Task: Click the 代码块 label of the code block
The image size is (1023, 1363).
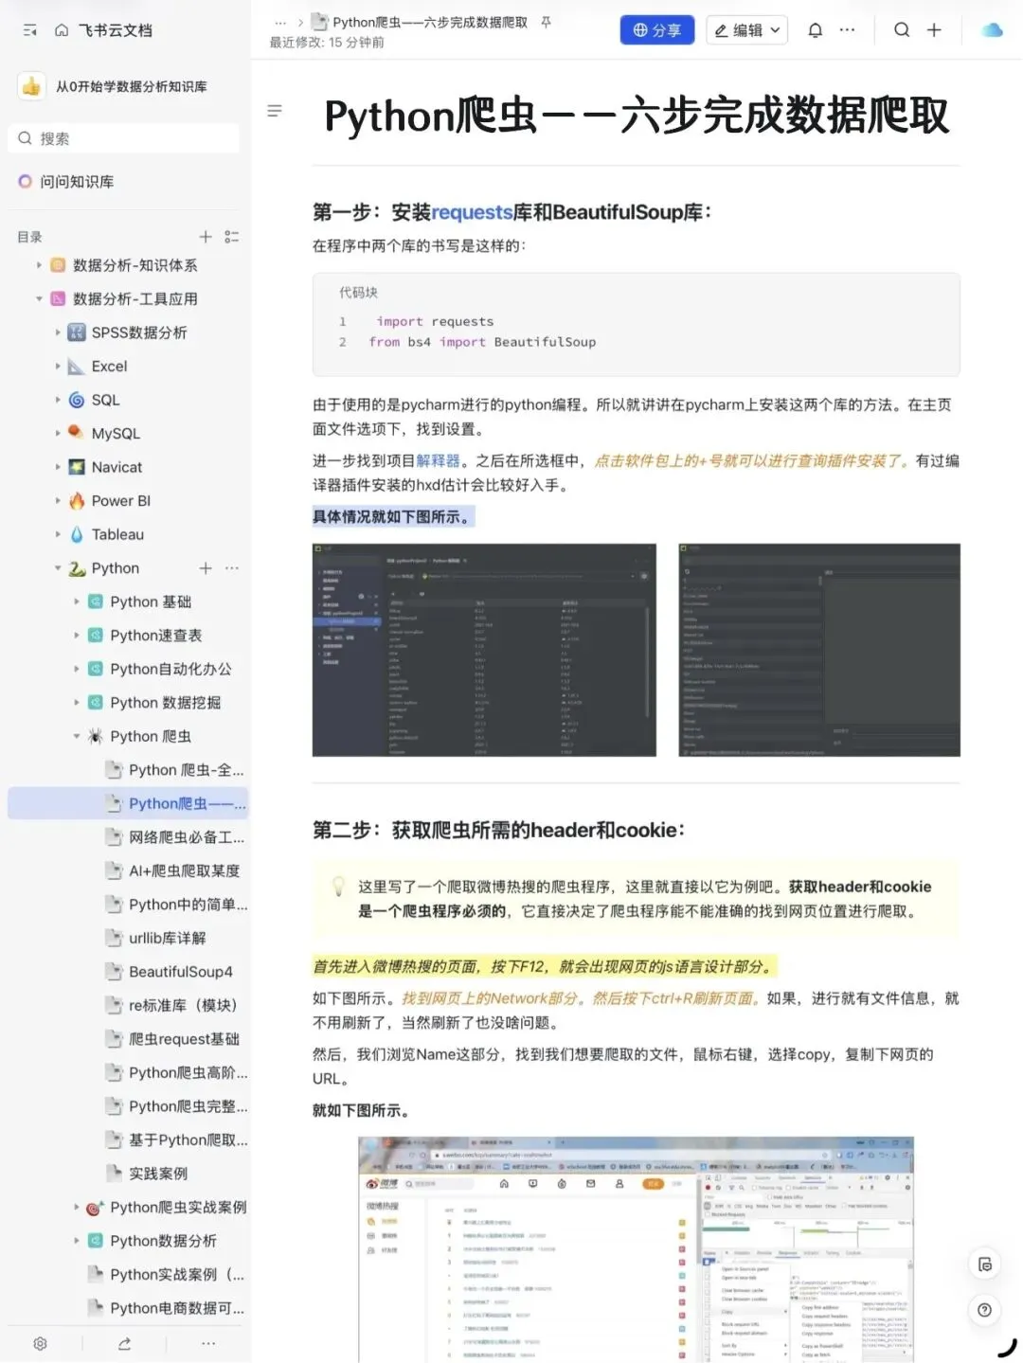Action: 358,293
